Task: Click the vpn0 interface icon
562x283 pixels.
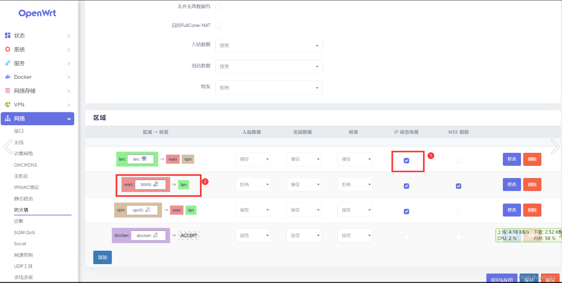Action: click(148, 210)
